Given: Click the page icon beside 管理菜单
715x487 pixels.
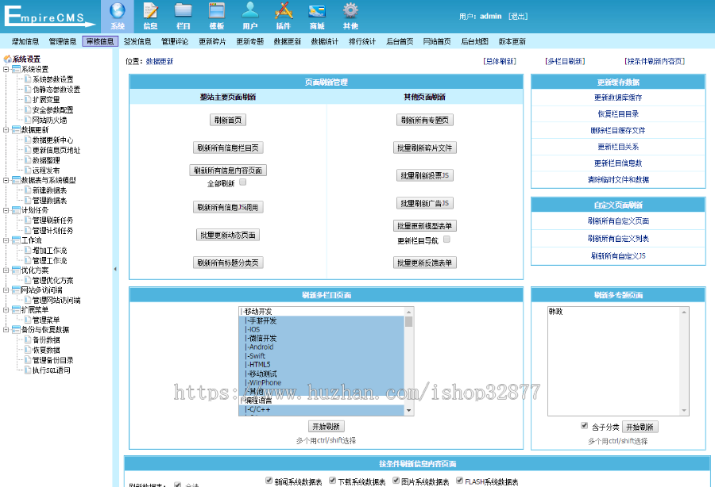Looking at the screenshot, I should tap(28, 320).
